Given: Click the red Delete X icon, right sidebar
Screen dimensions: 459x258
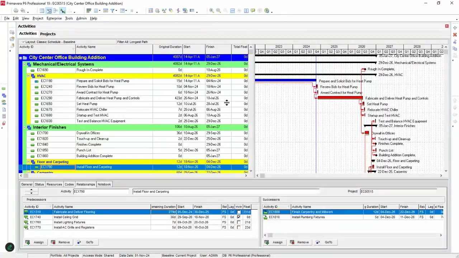Looking at the screenshot, I should 455,35.
